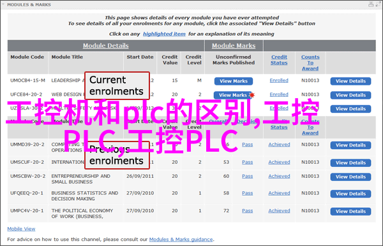The image size is (383, 246).
Task: Click credit value 15 of UMOCB4-15-M
Action: pyautogui.click(x=175, y=80)
